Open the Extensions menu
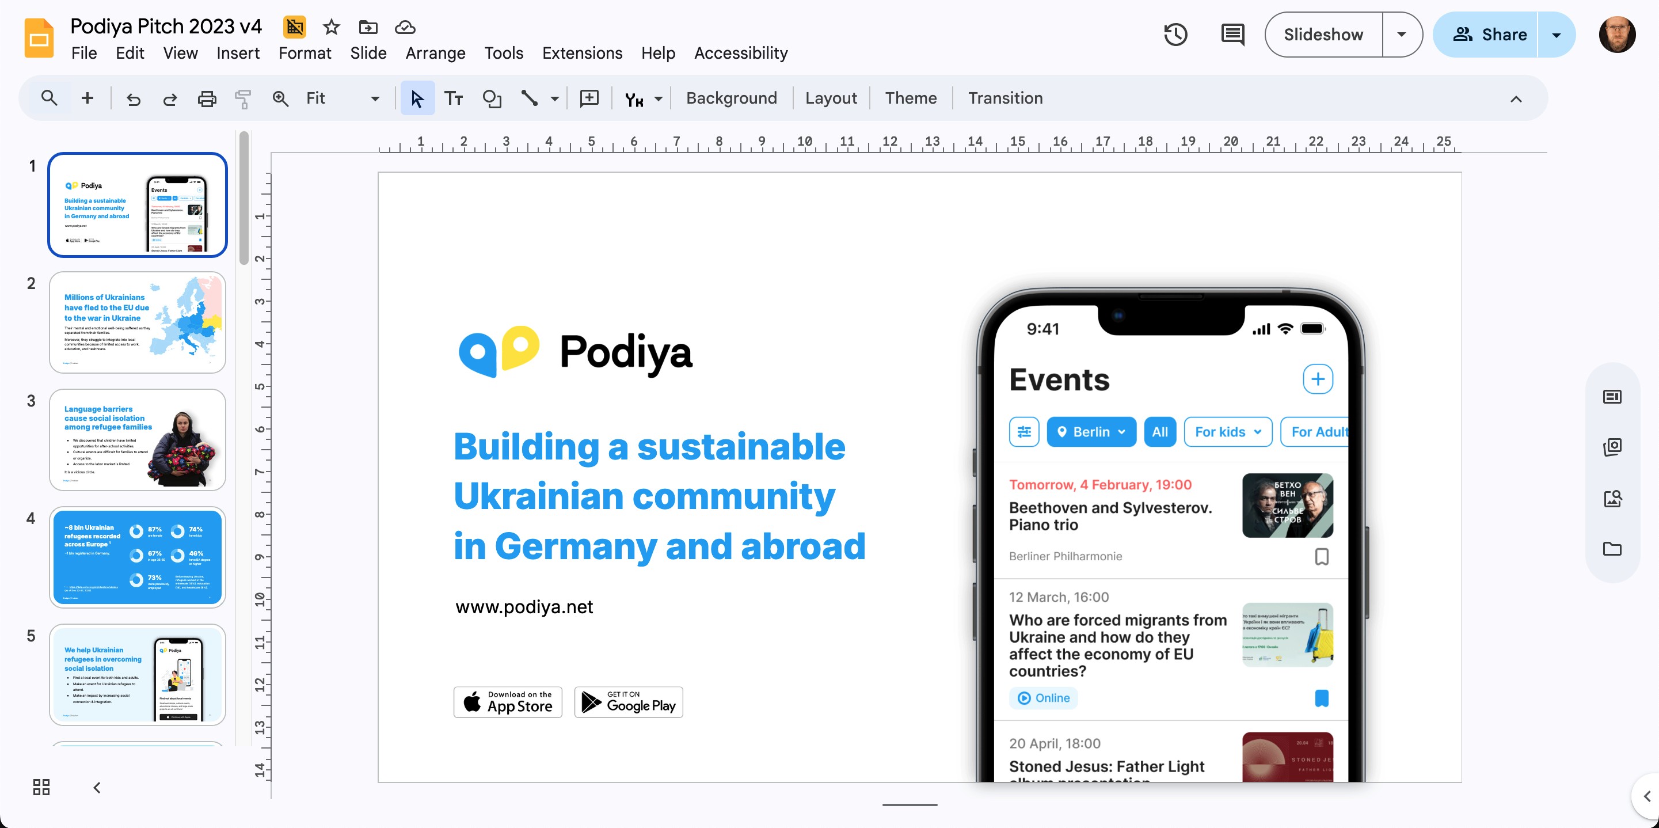This screenshot has width=1659, height=828. [x=581, y=53]
